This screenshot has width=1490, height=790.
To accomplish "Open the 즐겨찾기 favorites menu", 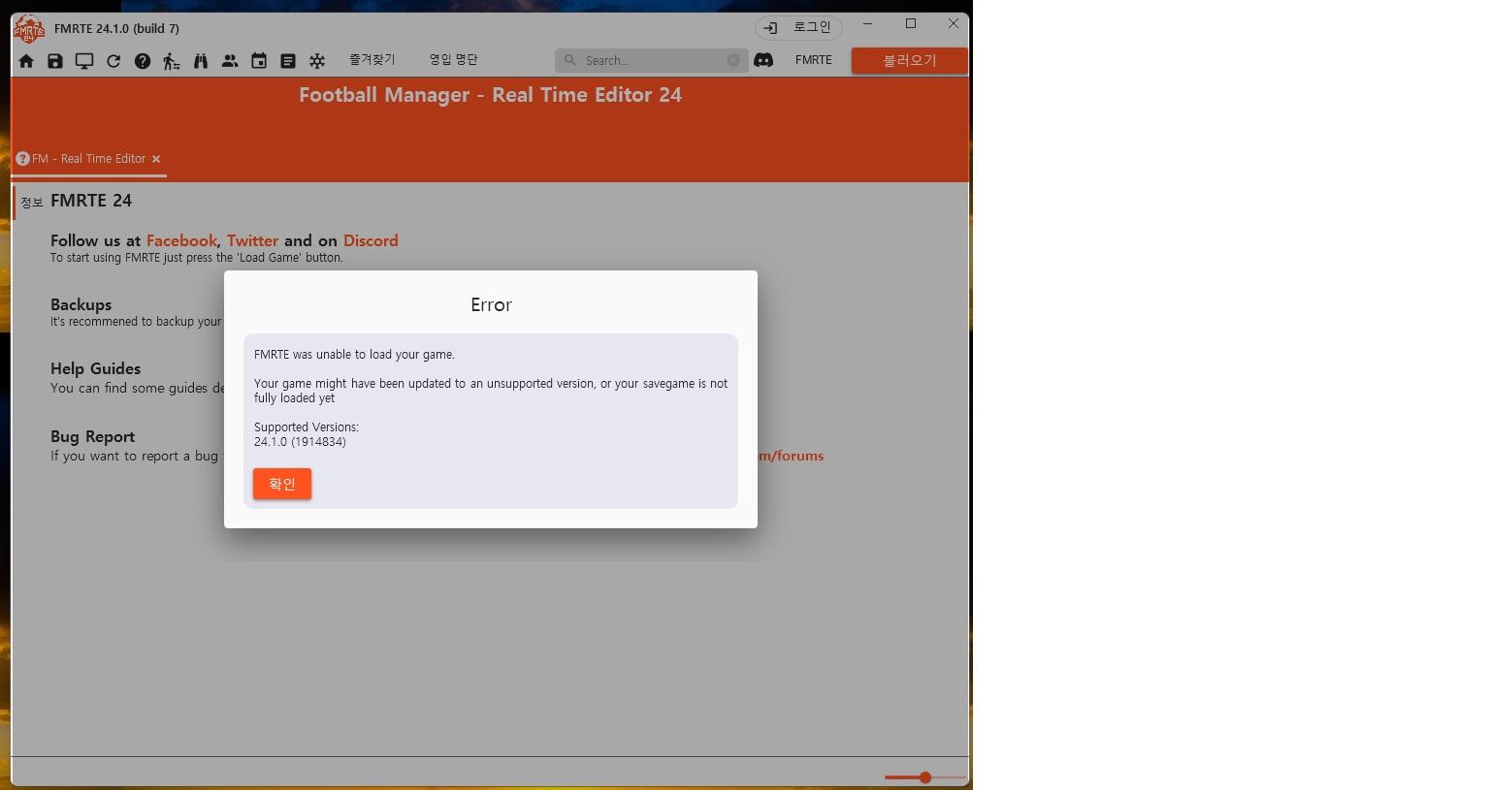I will [372, 60].
